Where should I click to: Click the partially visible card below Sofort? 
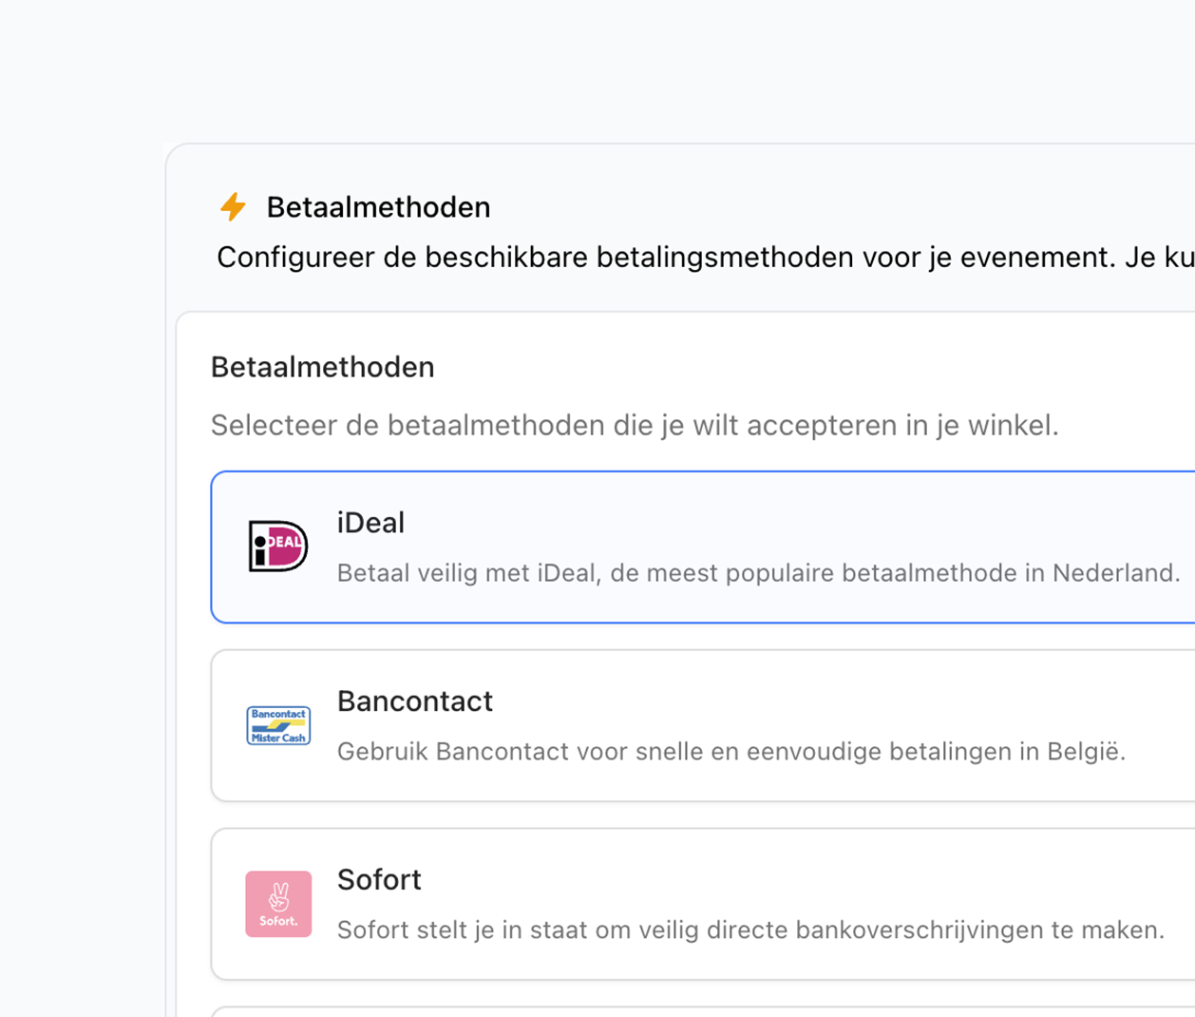pos(703,1011)
